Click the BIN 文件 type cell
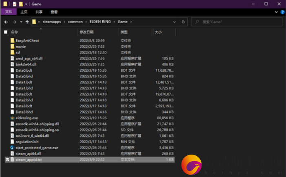This screenshot has height=177, width=286. pyautogui.click(x=128, y=142)
